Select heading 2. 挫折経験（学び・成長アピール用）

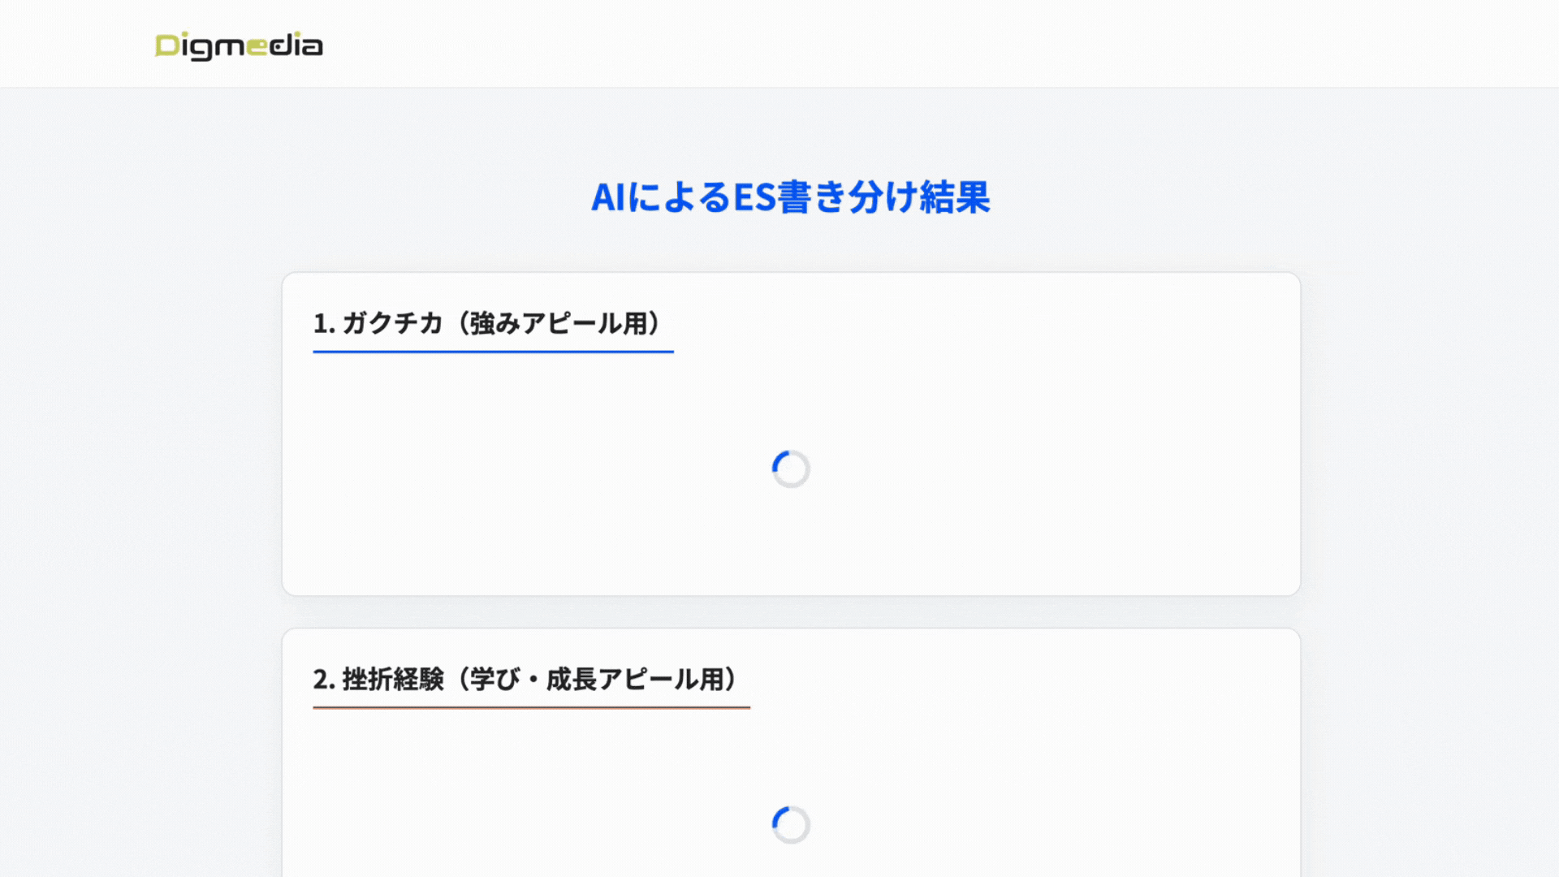point(526,679)
